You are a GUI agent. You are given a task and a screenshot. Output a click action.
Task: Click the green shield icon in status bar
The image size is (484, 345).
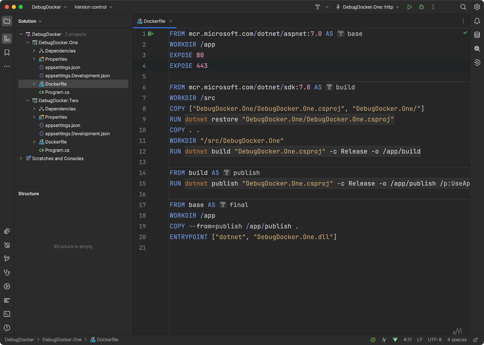[x=395, y=340]
